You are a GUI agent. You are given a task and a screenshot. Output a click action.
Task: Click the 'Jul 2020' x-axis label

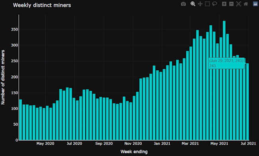(75, 144)
